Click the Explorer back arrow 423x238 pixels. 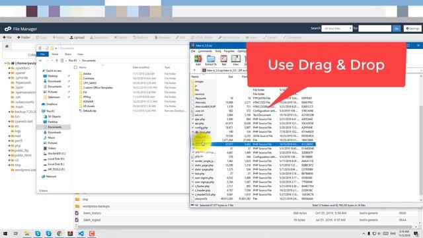click(40, 61)
